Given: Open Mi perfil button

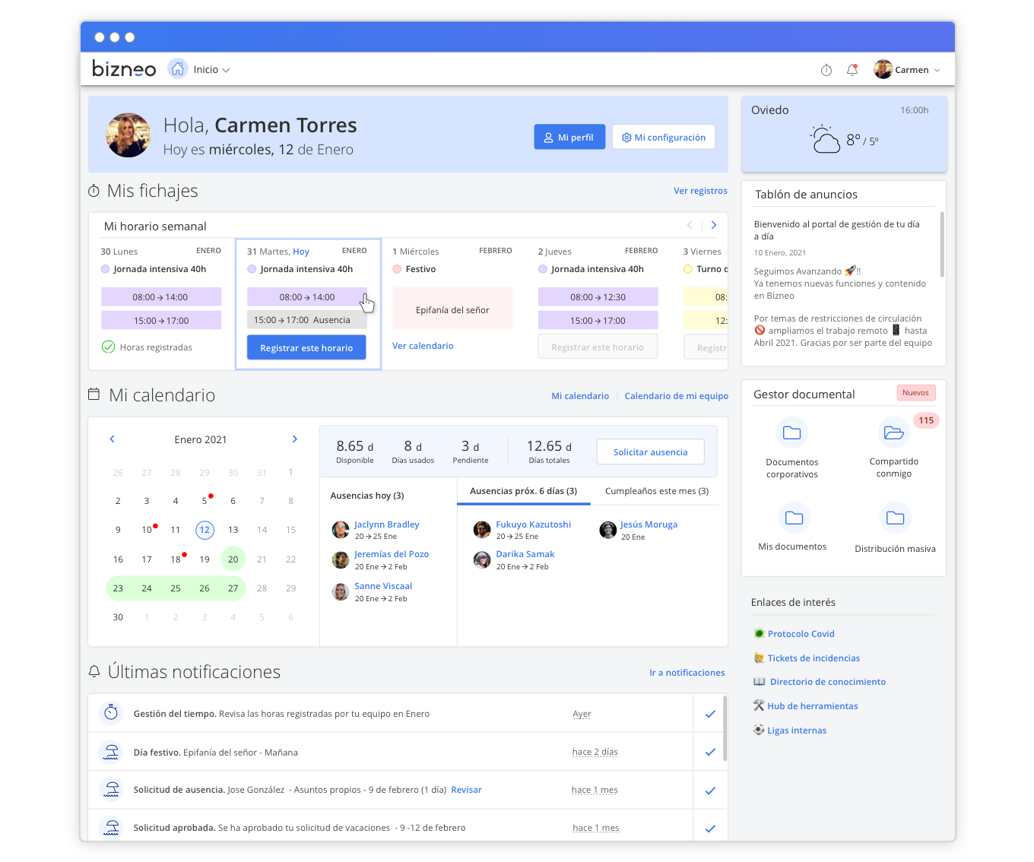Looking at the screenshot, I should [569, 137].
